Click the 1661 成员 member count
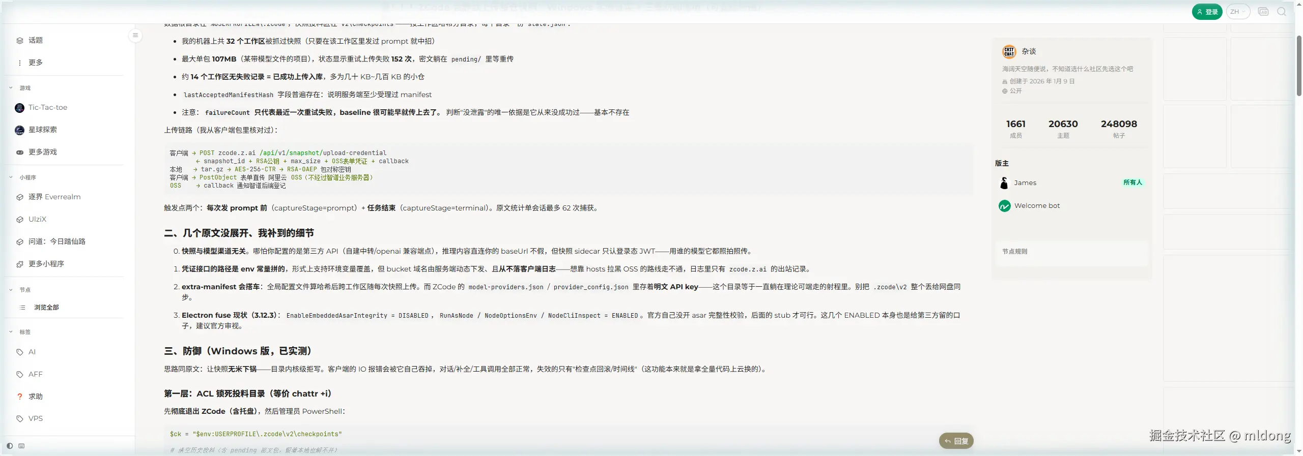 click(1015, 129)
